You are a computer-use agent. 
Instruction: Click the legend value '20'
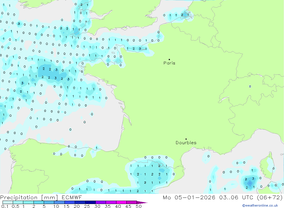77,206
